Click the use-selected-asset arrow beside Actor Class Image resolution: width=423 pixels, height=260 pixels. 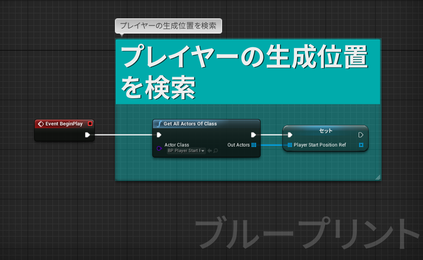(x=210, y=151)
